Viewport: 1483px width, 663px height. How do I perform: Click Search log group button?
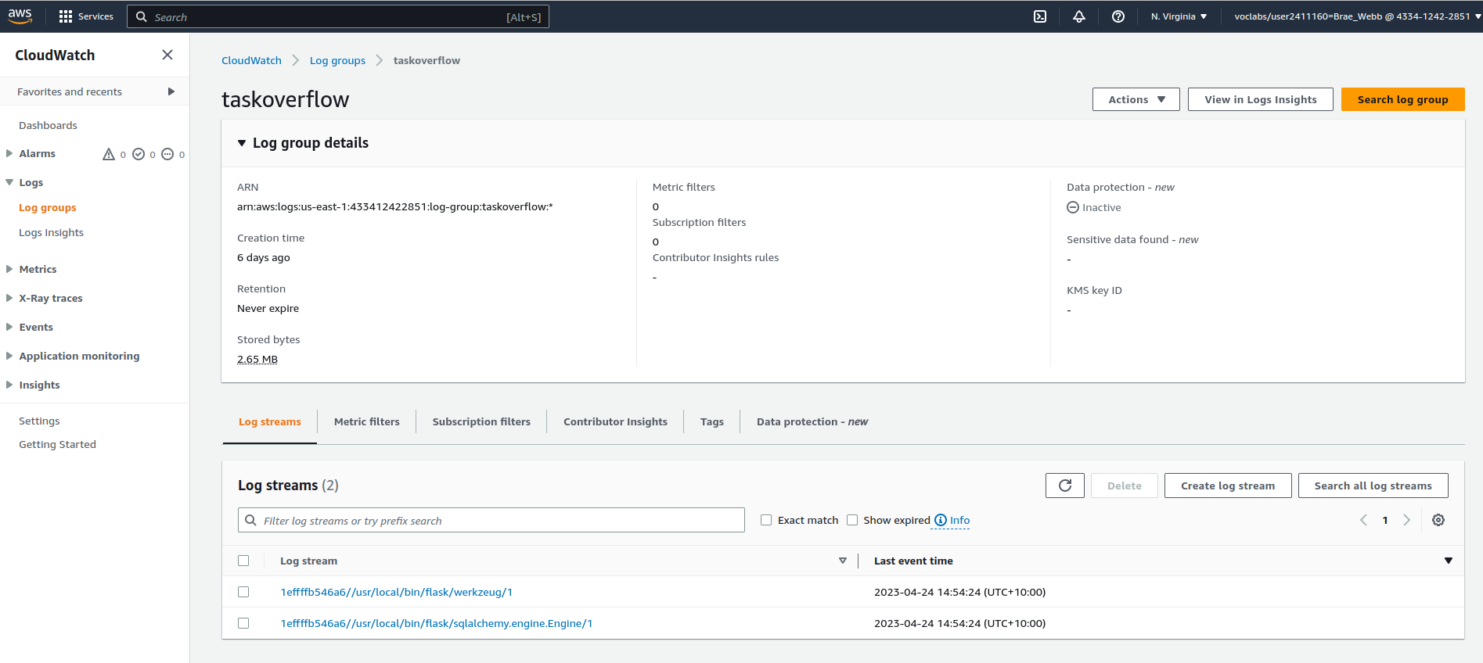[x=1403, y=99]
